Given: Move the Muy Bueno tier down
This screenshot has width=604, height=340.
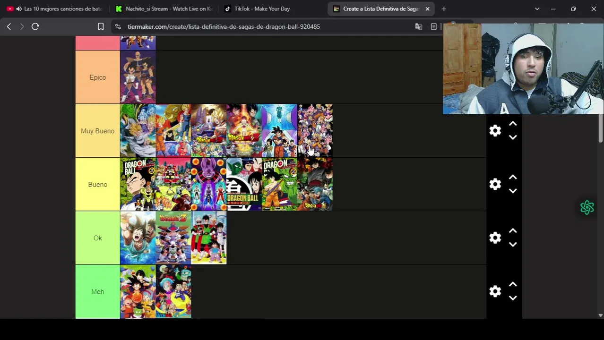Looking at the screenshot, I should pos(513,137).
